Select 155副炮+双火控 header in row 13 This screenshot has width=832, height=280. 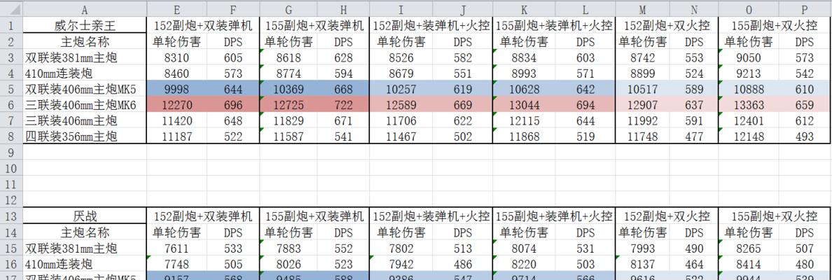(774, 216)
